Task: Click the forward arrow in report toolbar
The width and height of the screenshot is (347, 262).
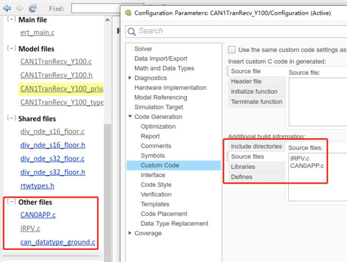Action: tap(19, 9)
